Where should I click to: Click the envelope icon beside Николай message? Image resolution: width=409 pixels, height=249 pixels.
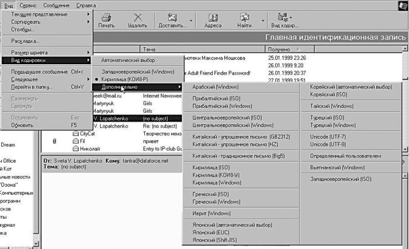tap(76, 148)
